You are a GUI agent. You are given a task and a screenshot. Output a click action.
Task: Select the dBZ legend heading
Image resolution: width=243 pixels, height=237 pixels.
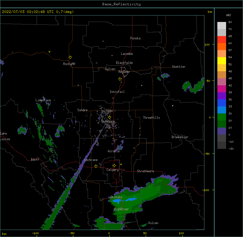tap(228, 15)
